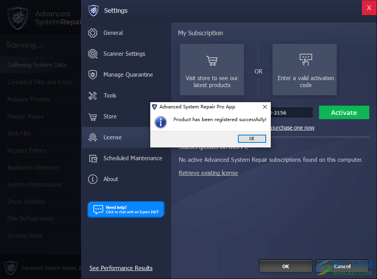The width and height of the screenshot is (377, 279).
Task: Click the activation code hand-pointer icon
Action: pos(306,60)
